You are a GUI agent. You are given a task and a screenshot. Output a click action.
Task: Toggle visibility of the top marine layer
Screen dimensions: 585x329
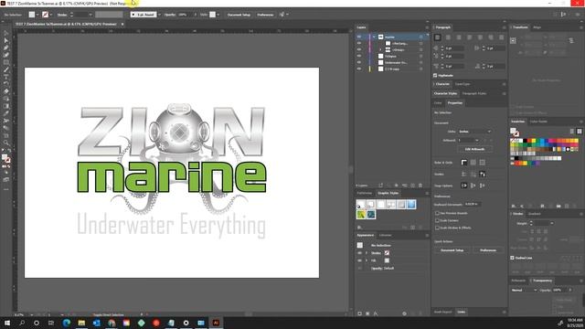(359, 37)
